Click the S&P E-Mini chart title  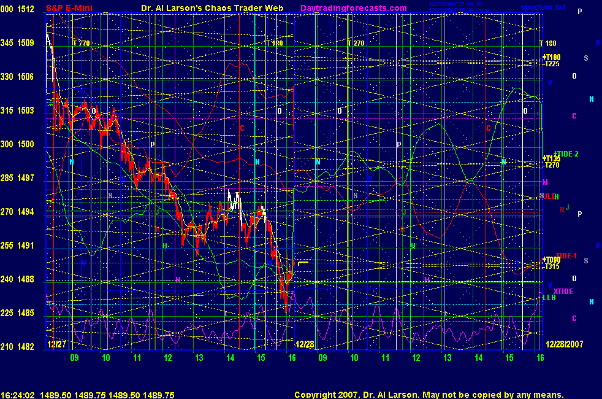click(69, 8)
